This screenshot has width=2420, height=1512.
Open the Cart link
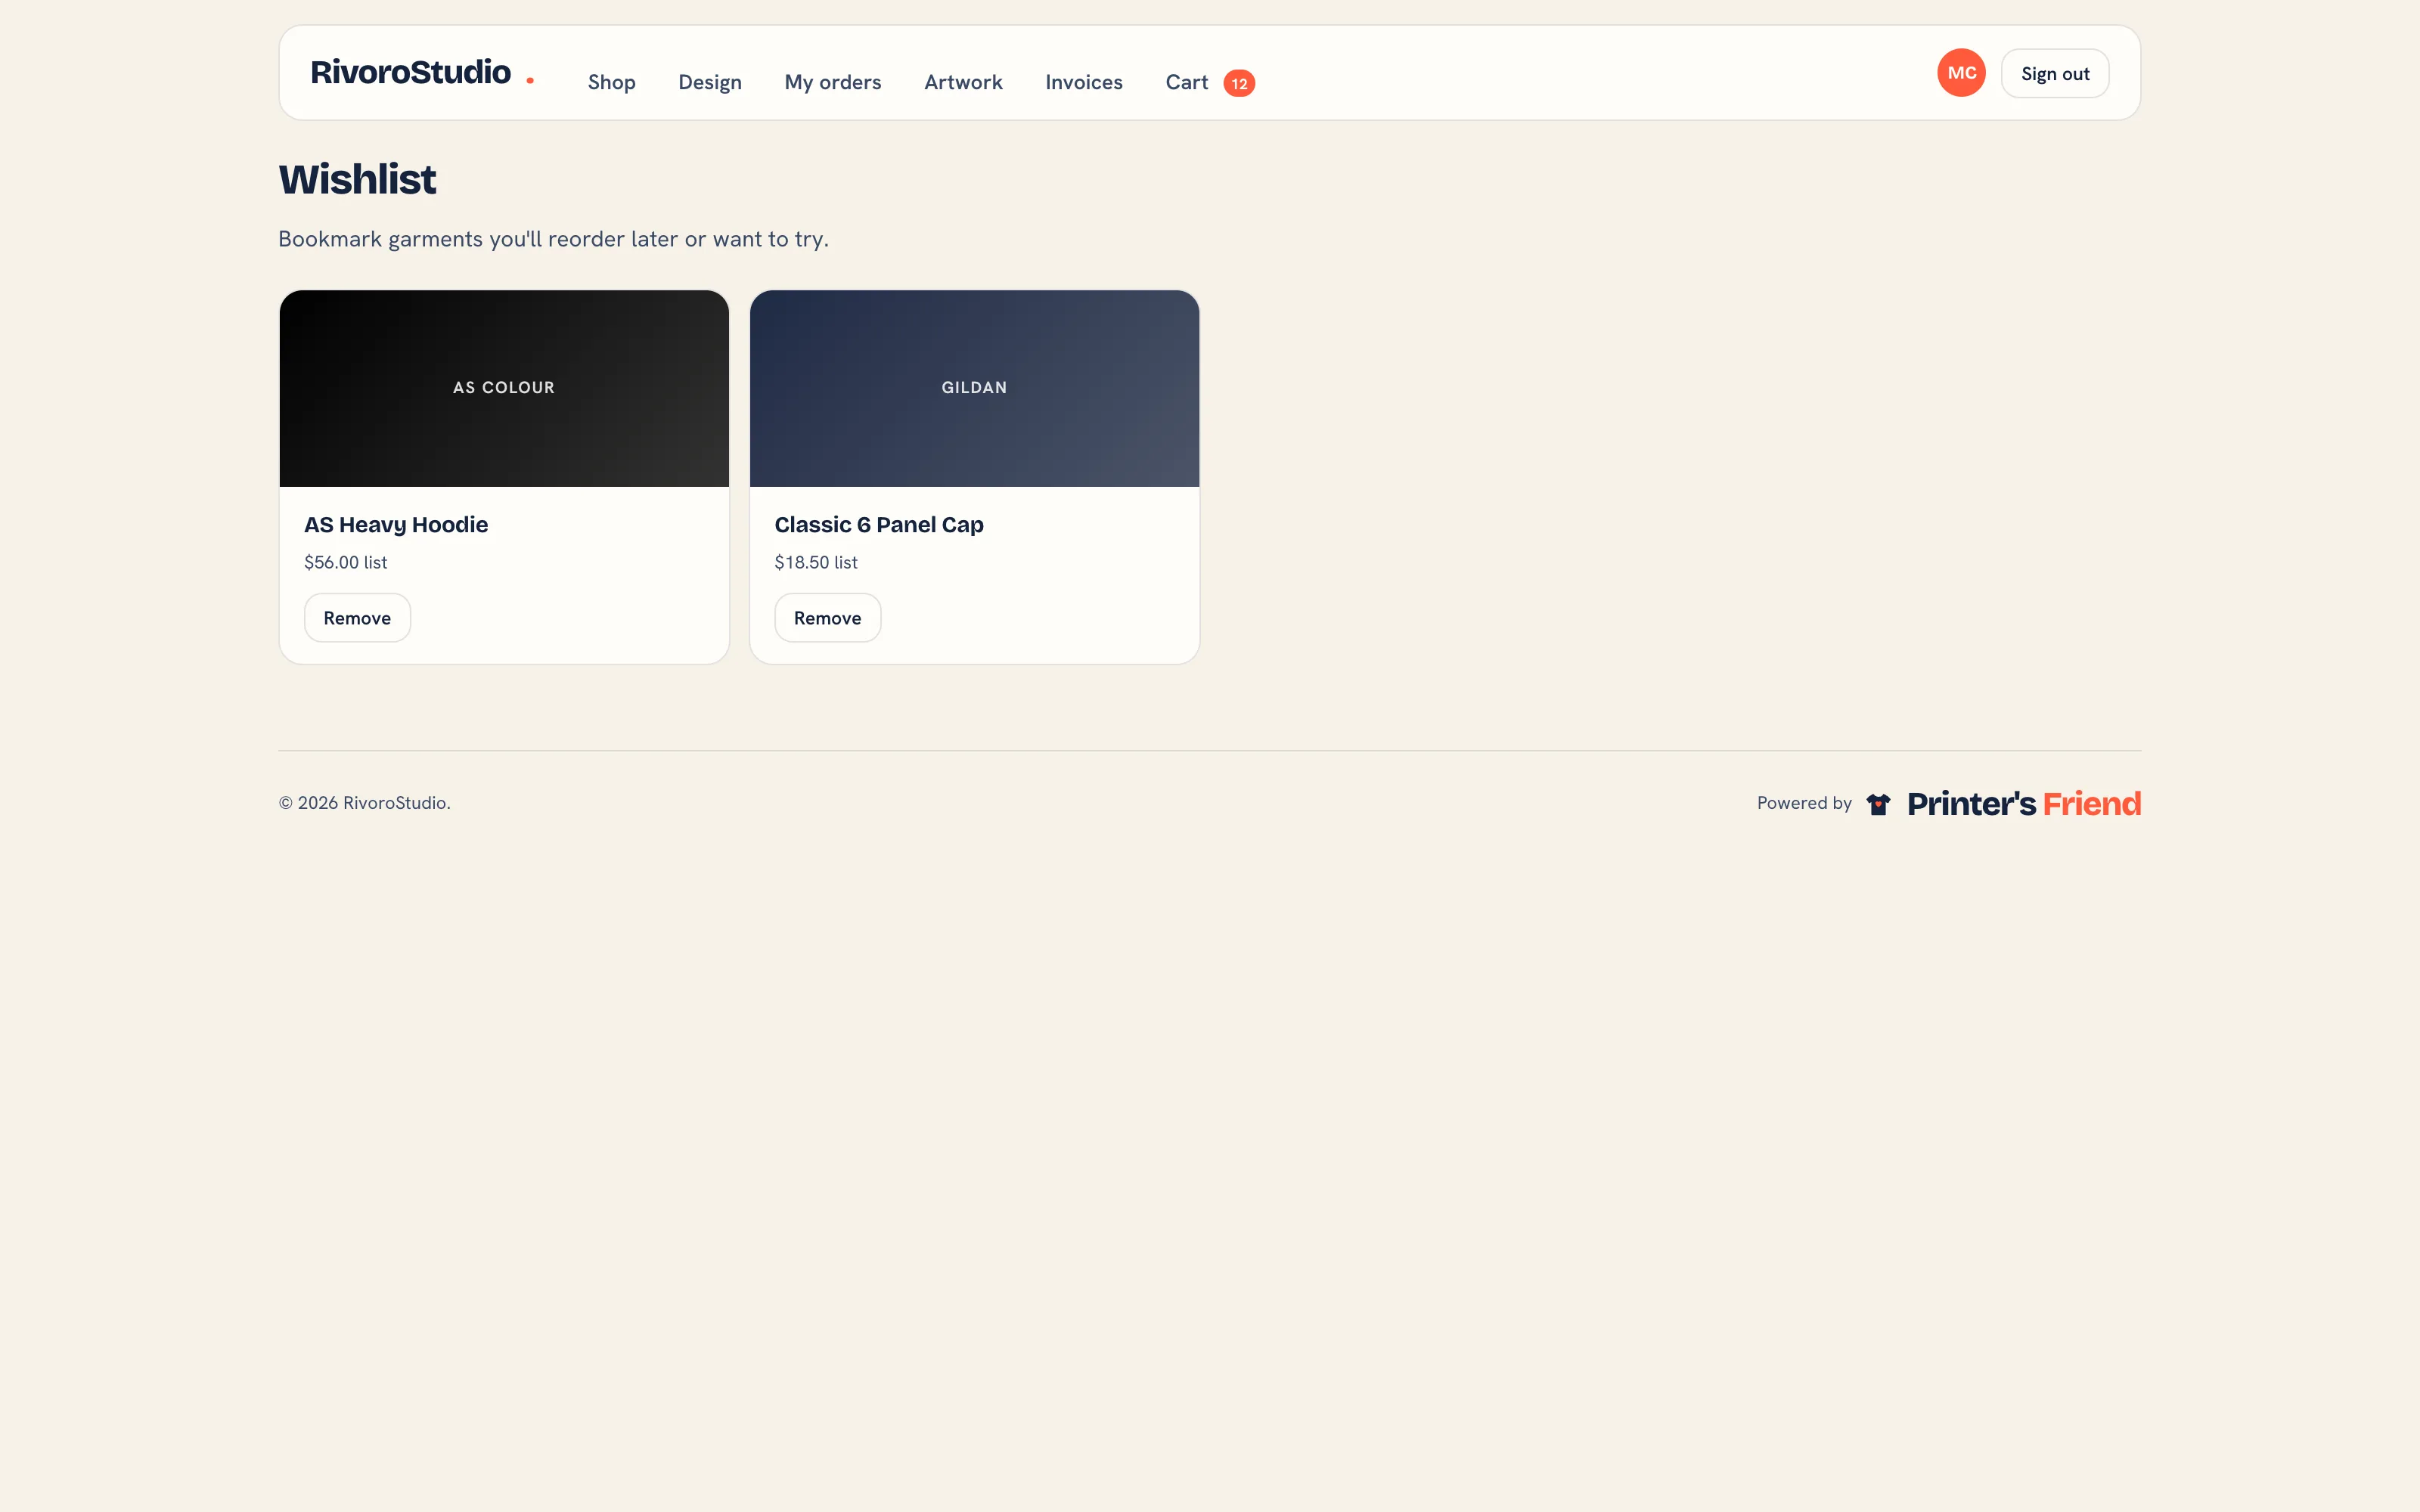tap(1187, 82)
